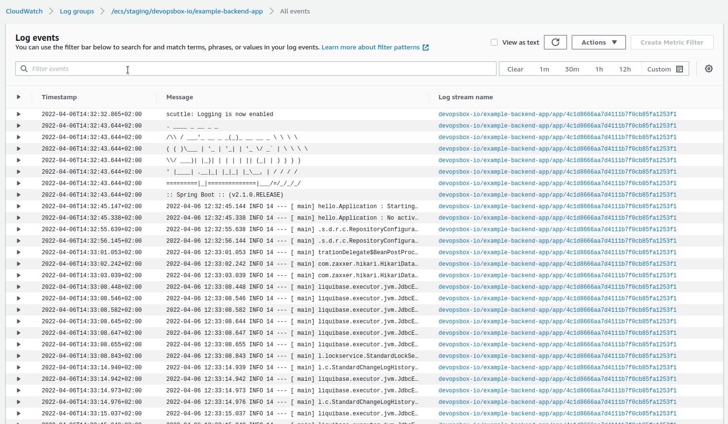Expand the 'scuttle: Logging is now enabled' row
The width and height of the screenshot is (728, 424).
pyautogui.click(x=18, y=114)
